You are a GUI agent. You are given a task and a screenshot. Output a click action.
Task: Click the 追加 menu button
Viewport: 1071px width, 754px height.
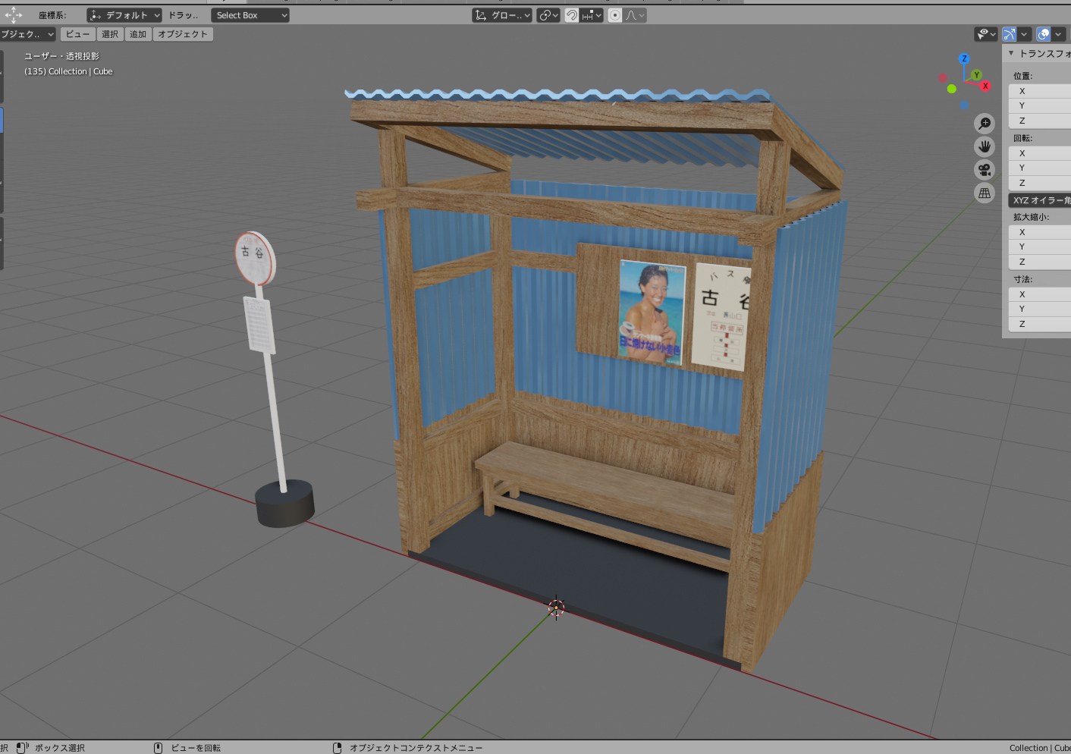137,34
